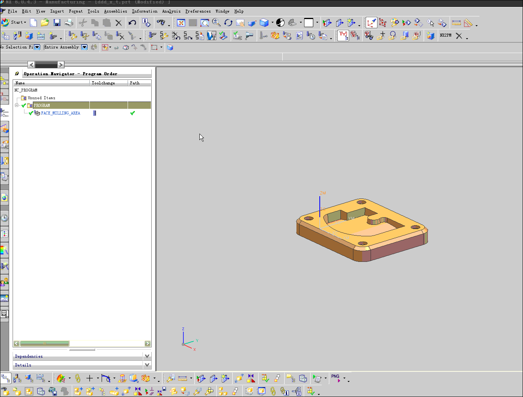Open the Preferences menu
Screen dimensions: 523x397
pyautogui.click(x=198, y=11)
